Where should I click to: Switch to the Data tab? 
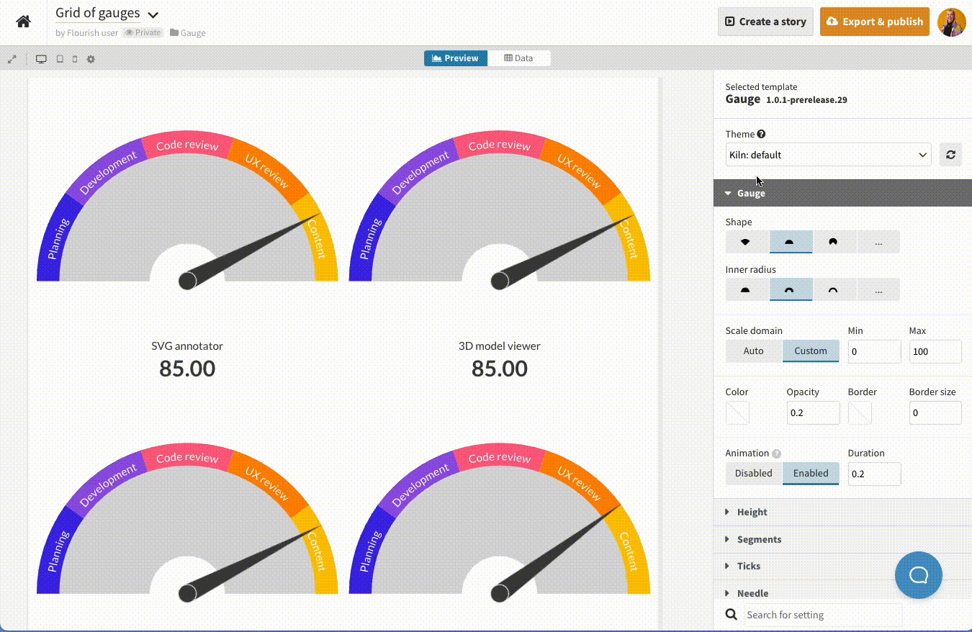pyautogui.click(x=519, y=58)
